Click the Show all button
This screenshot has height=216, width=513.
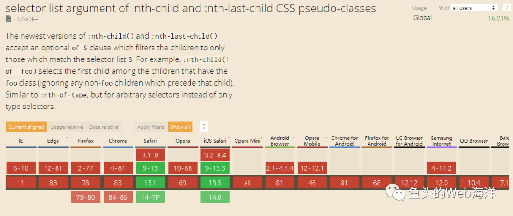tap(180, 127)
